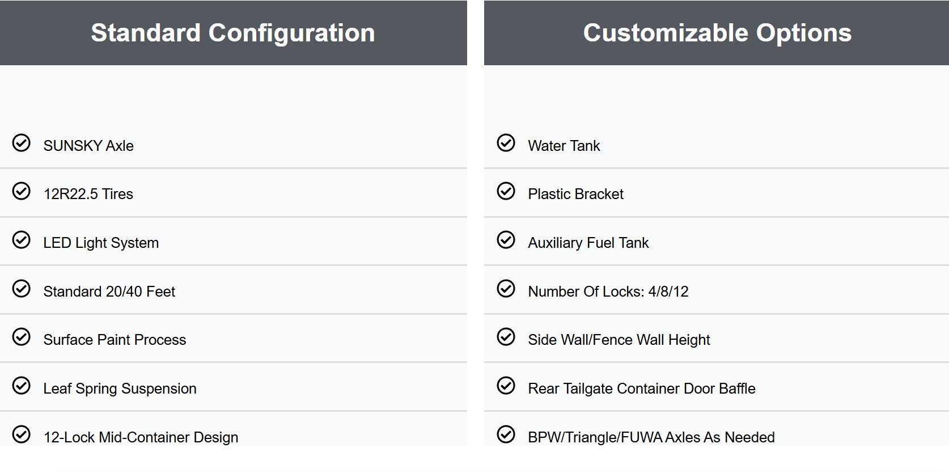Click the Number Of Locks: 4/8/12 text
The height and width of the screenshot is (473, 949).
pyautogui.click(x=608, y=292)
